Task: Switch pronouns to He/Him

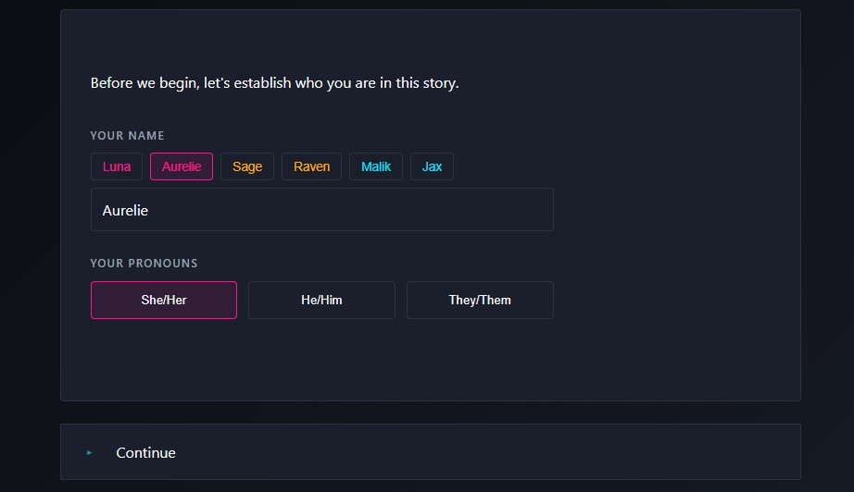Action: click(x=321, y=301)
